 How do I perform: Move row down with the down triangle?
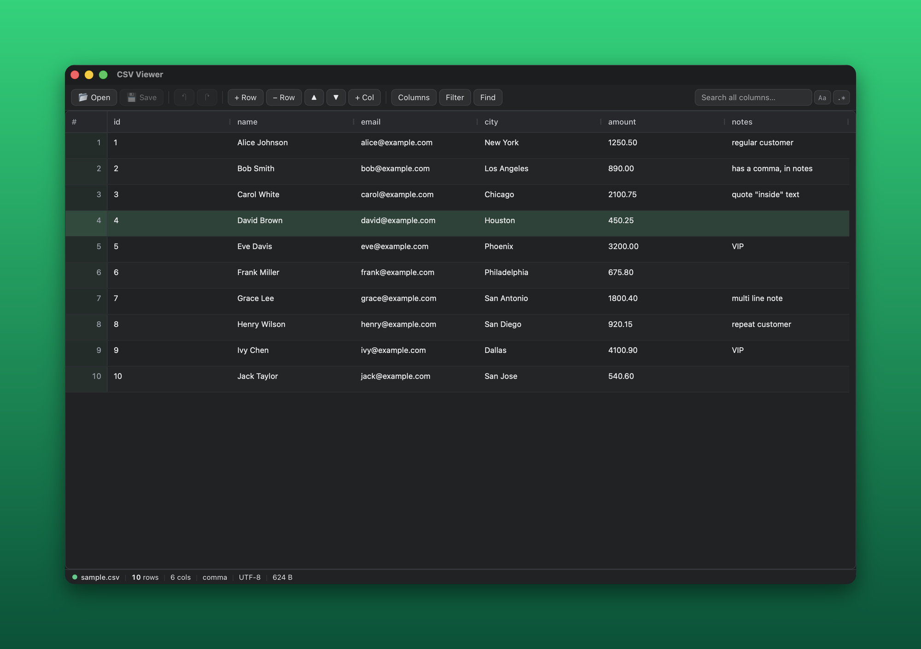point(336,97)
